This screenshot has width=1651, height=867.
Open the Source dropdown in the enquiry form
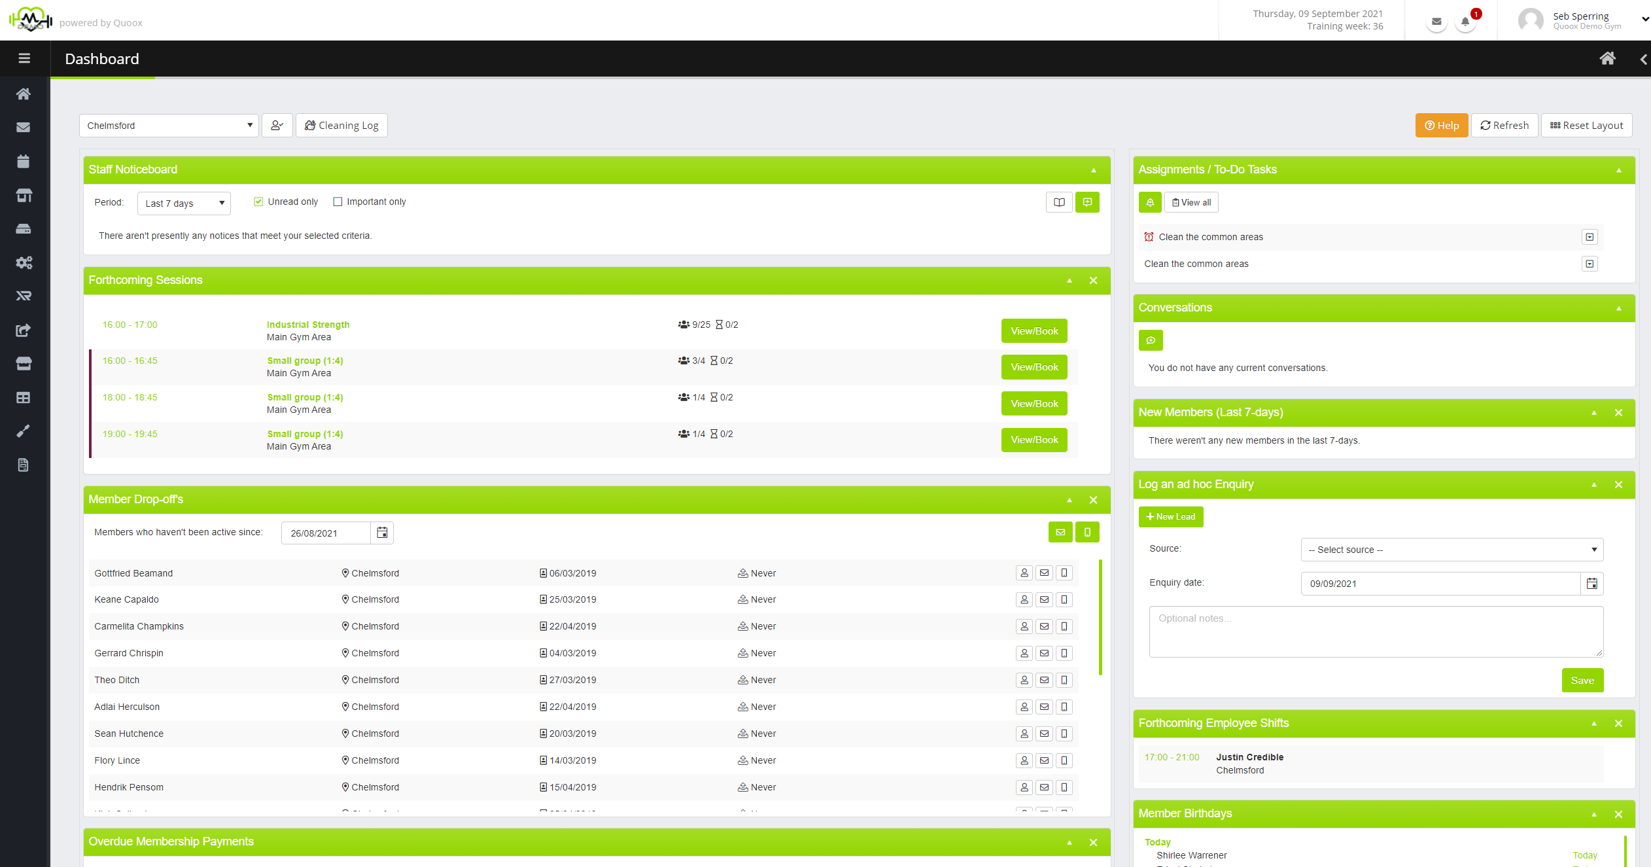[1451, 550]
